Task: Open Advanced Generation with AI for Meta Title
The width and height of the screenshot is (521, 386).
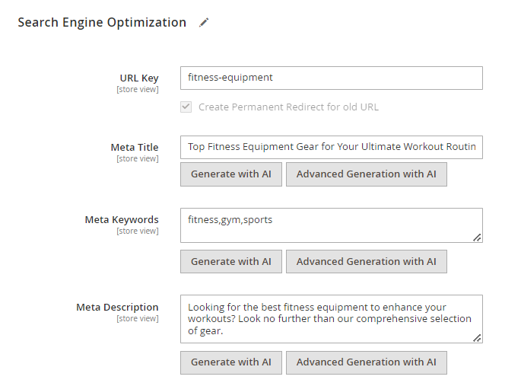Action: (x=366, y=174)
